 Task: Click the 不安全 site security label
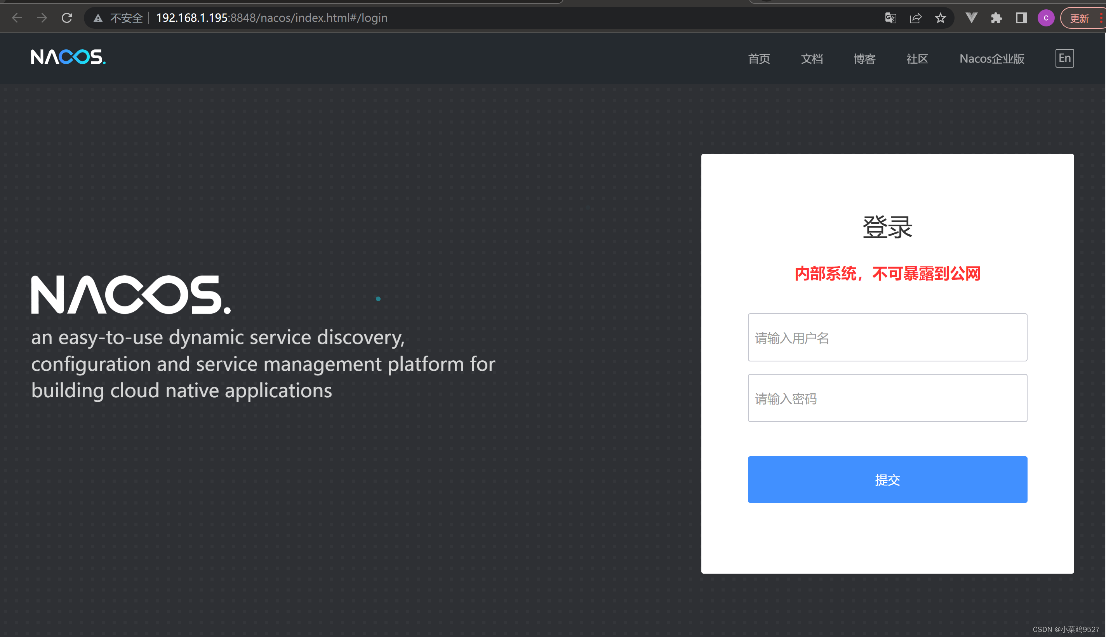tap(126, 18)
